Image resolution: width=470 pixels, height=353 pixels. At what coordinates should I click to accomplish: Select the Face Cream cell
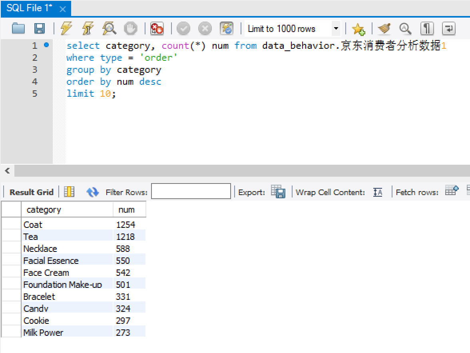pos(67,273)
